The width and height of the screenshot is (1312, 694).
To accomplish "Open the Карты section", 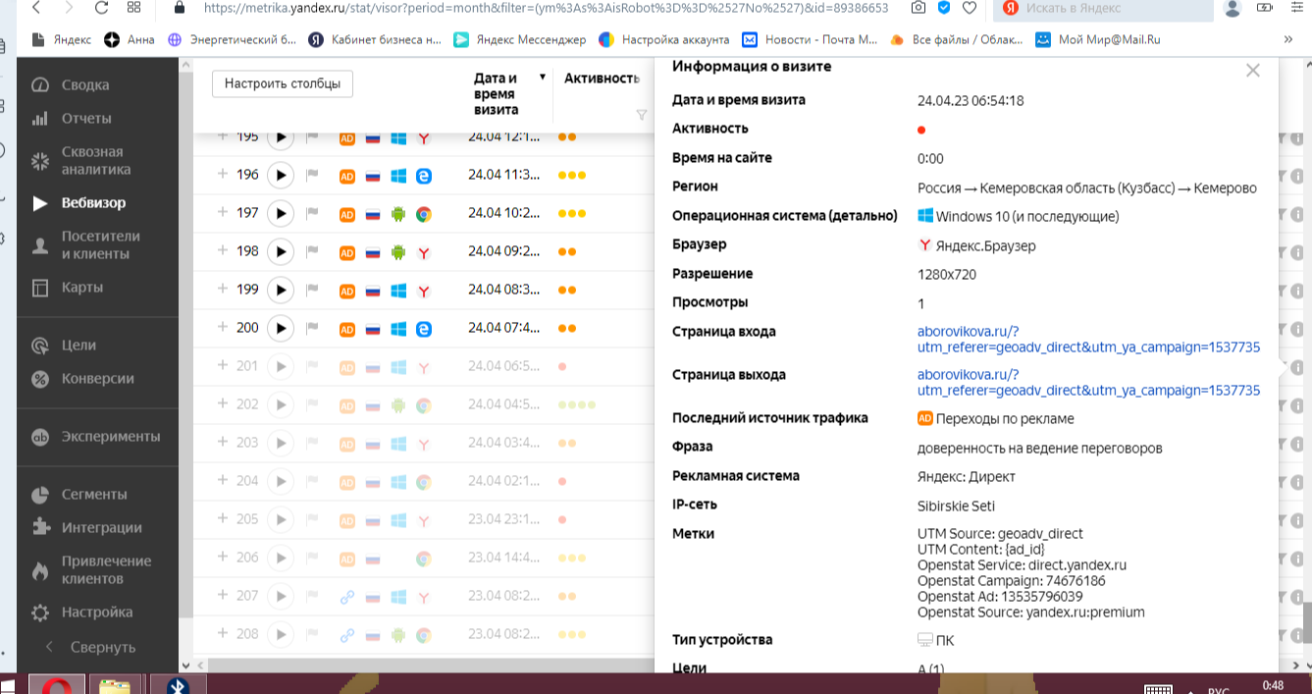I will click(x=82, y=288).
